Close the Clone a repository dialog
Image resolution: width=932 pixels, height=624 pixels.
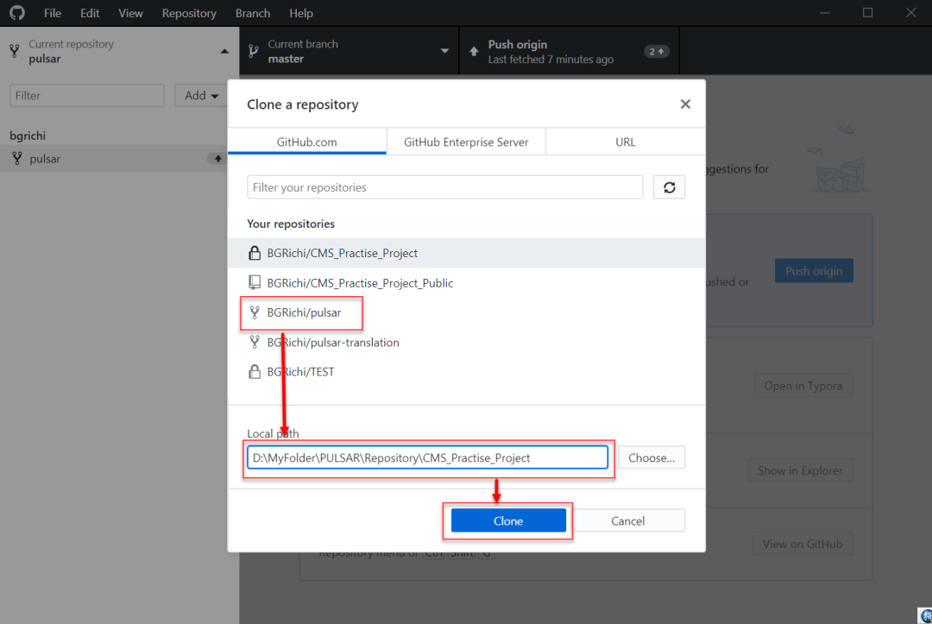pyautogui.click(x=685, y=104)
